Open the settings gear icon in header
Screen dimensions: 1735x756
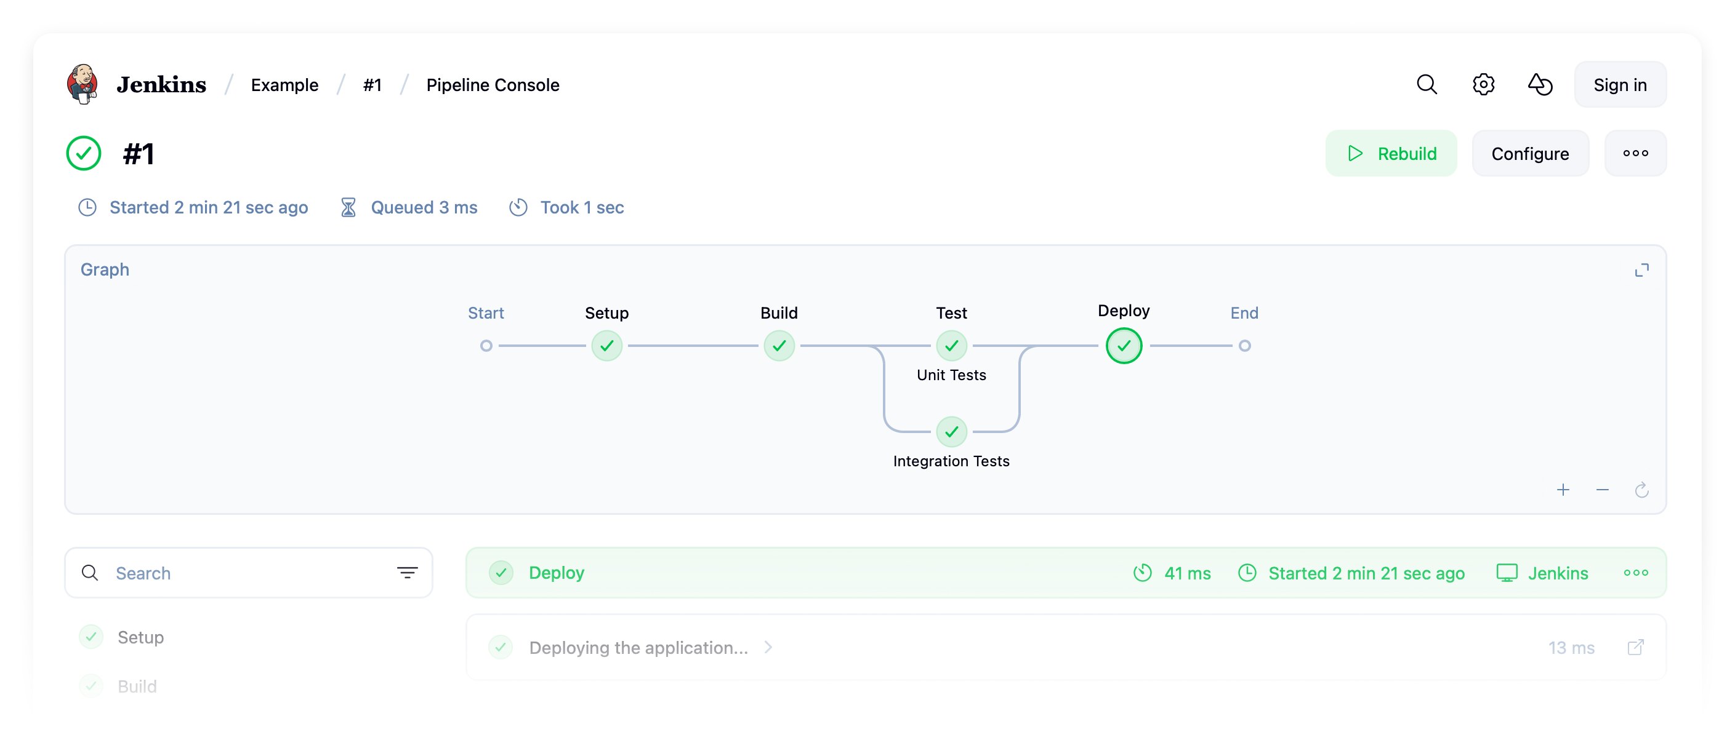click(x=1483, y=85)
